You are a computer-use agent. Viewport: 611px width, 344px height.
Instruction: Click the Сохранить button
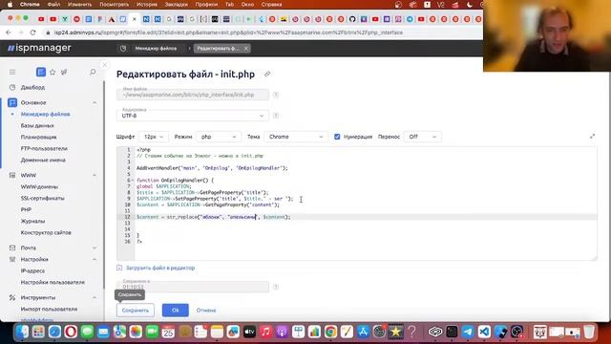136,310
